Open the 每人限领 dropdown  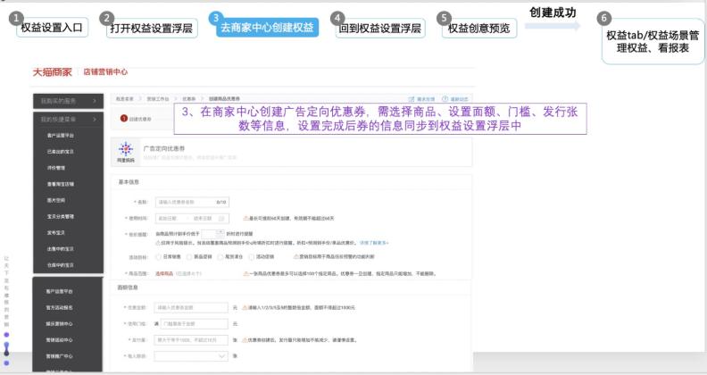point(191,356)
